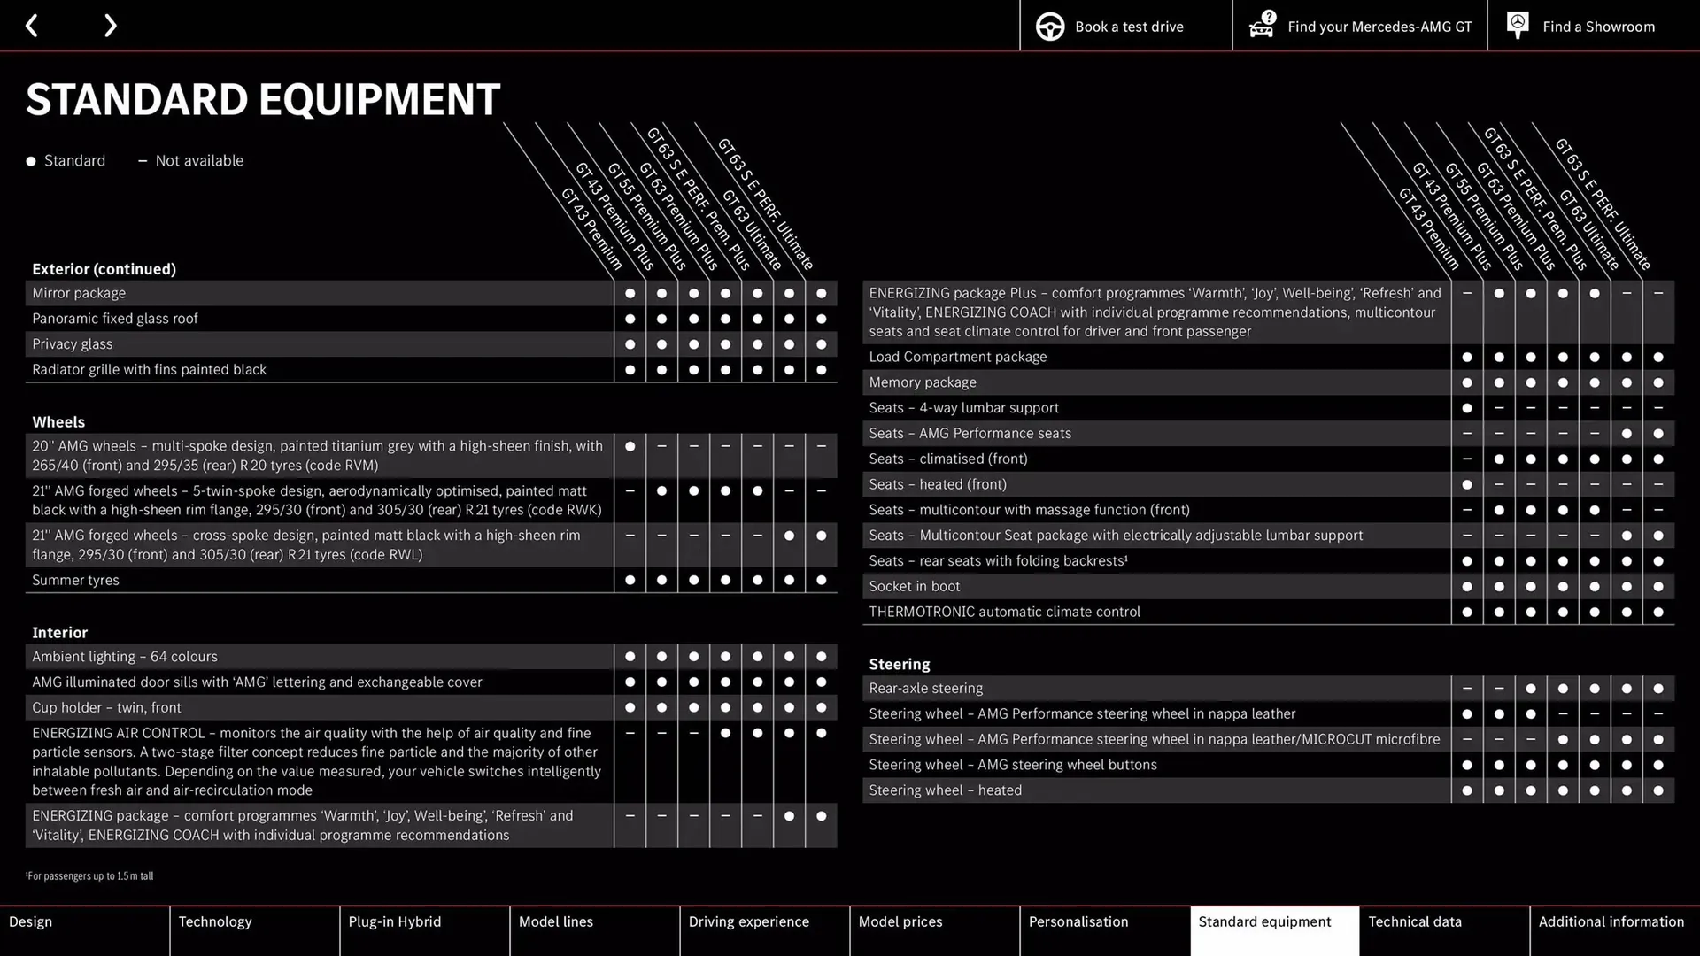Open the Model lines tab
This screenshot has height=956, width=1700.
tap(595, 930)
